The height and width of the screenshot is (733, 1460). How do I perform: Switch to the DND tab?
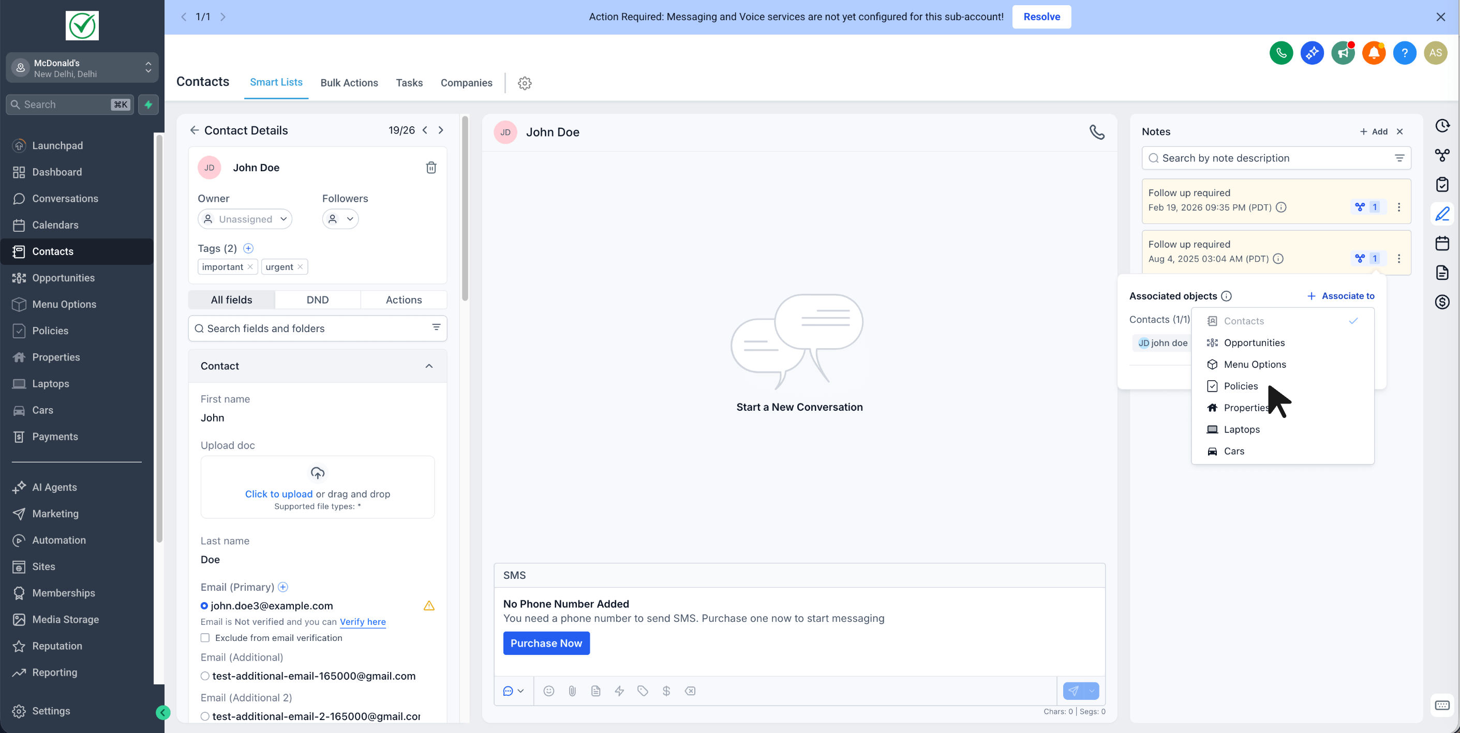tap(317, 300)
